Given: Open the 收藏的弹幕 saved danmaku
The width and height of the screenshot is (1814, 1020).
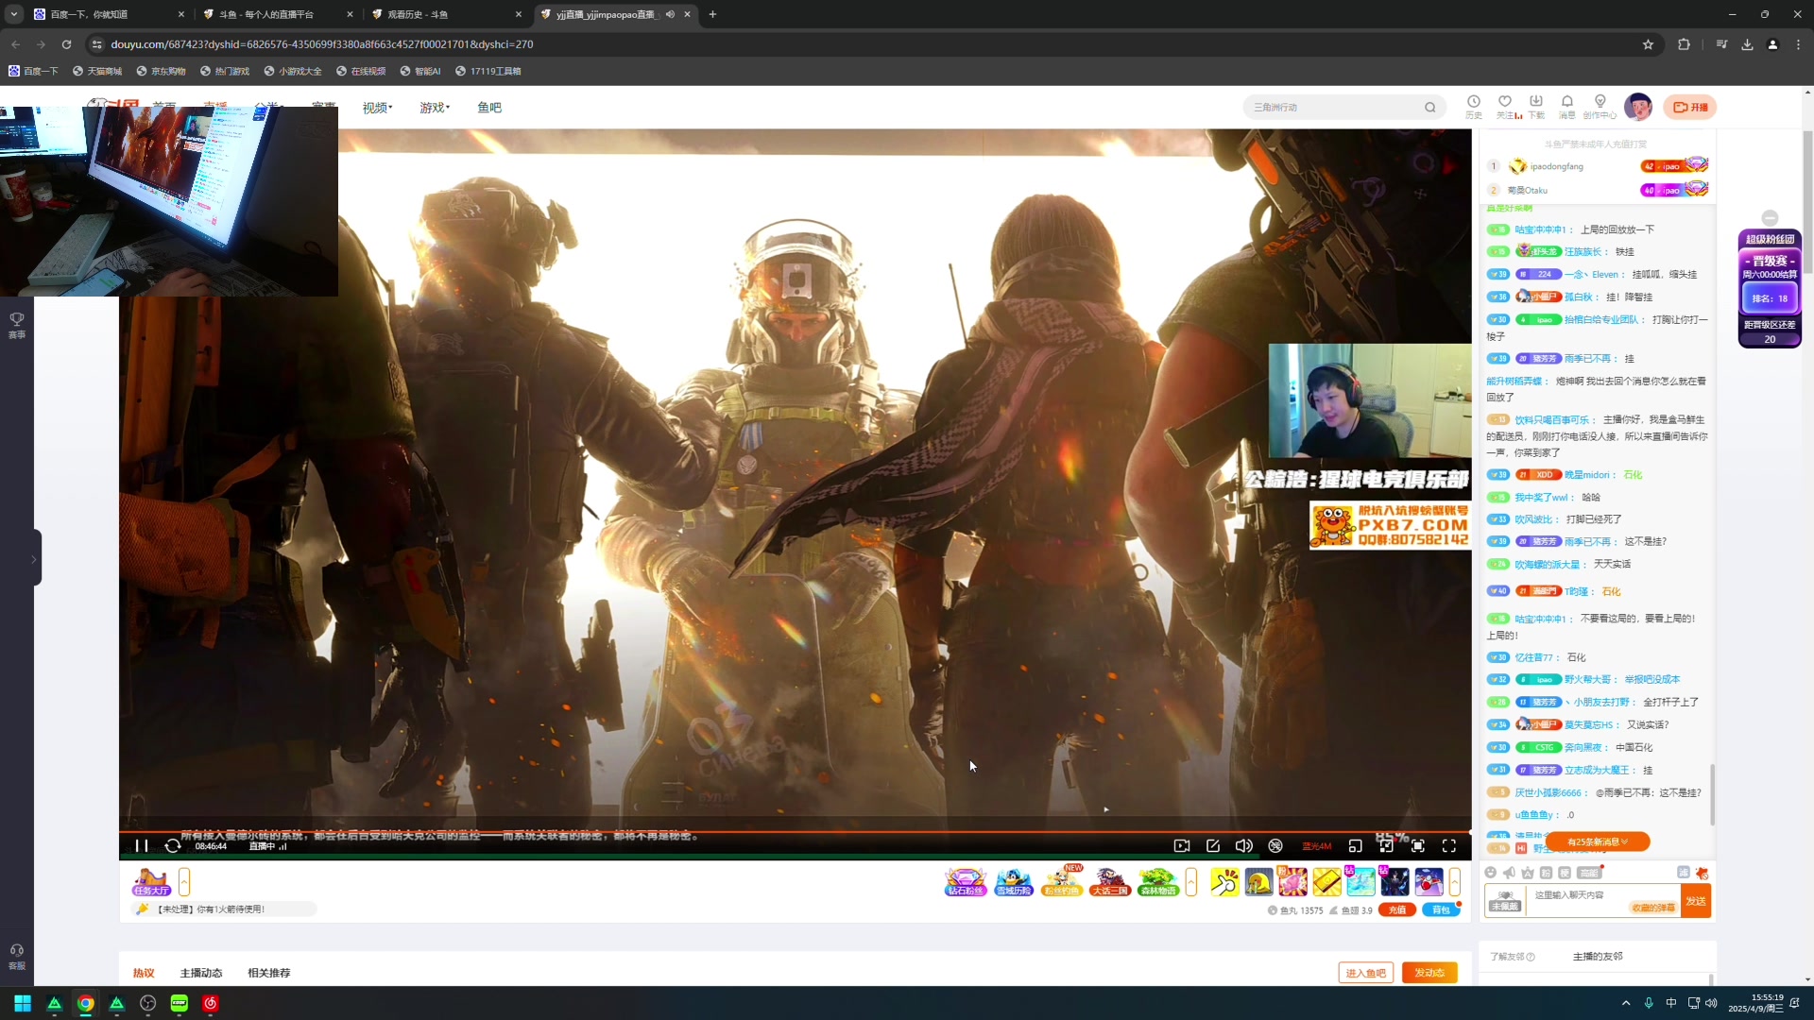Looking at the screenshot, I should tap(1653, 908).
